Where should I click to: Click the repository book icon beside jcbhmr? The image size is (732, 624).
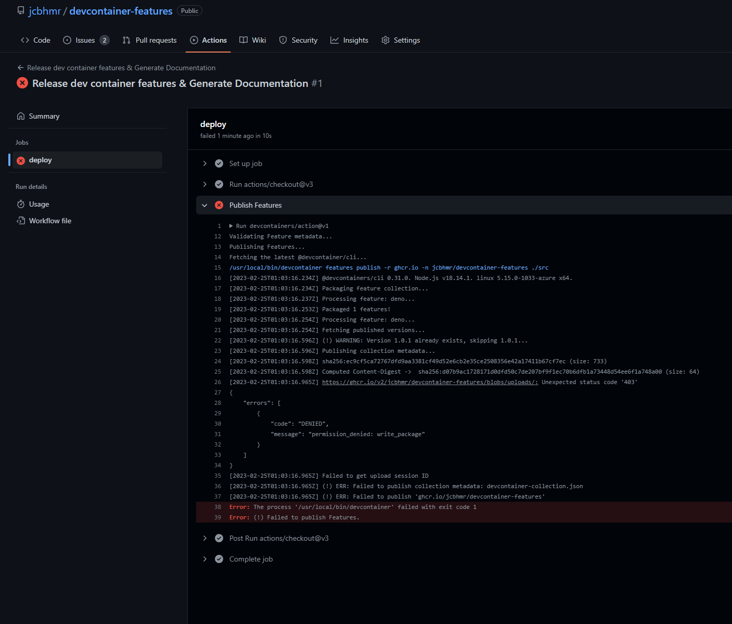click(21, 10)
